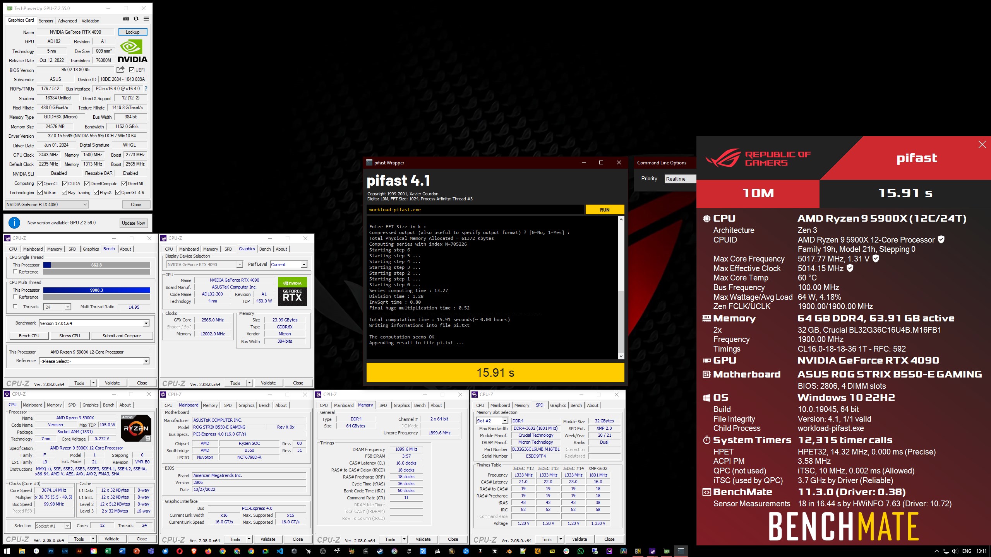The height and width of the screenshot is (557, 991).
Task: Click the Lookup button in GPU-Z
Action: (133, 32)
